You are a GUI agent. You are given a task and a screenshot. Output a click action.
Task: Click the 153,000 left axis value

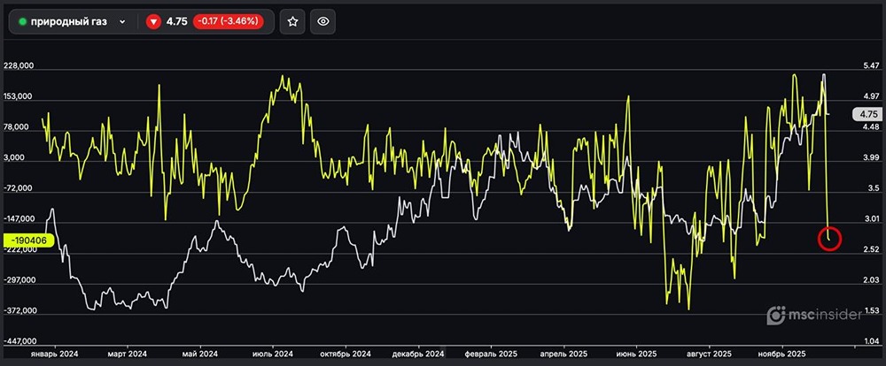click(19, 96)
